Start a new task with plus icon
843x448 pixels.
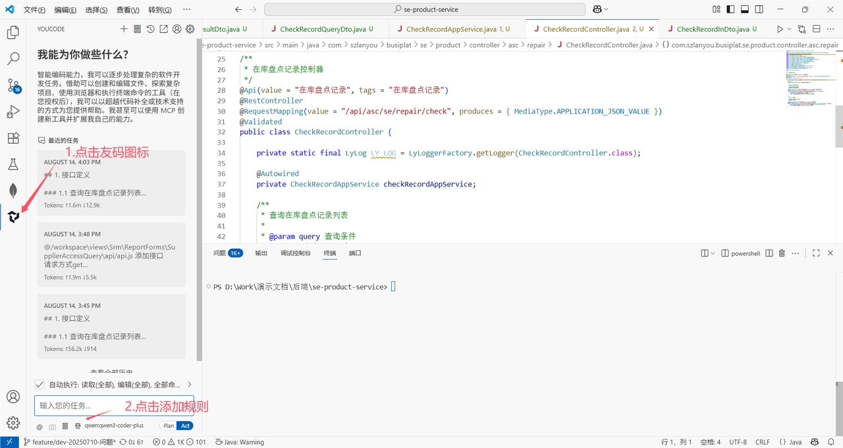pyautogui.click(x=124, y=29)
